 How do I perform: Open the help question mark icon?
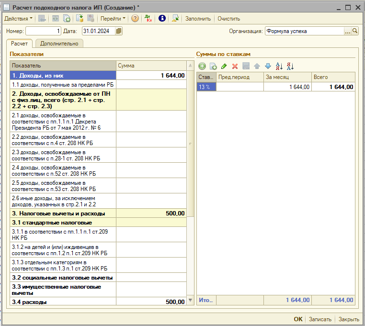pyautogui.click(x=135, y=19)
